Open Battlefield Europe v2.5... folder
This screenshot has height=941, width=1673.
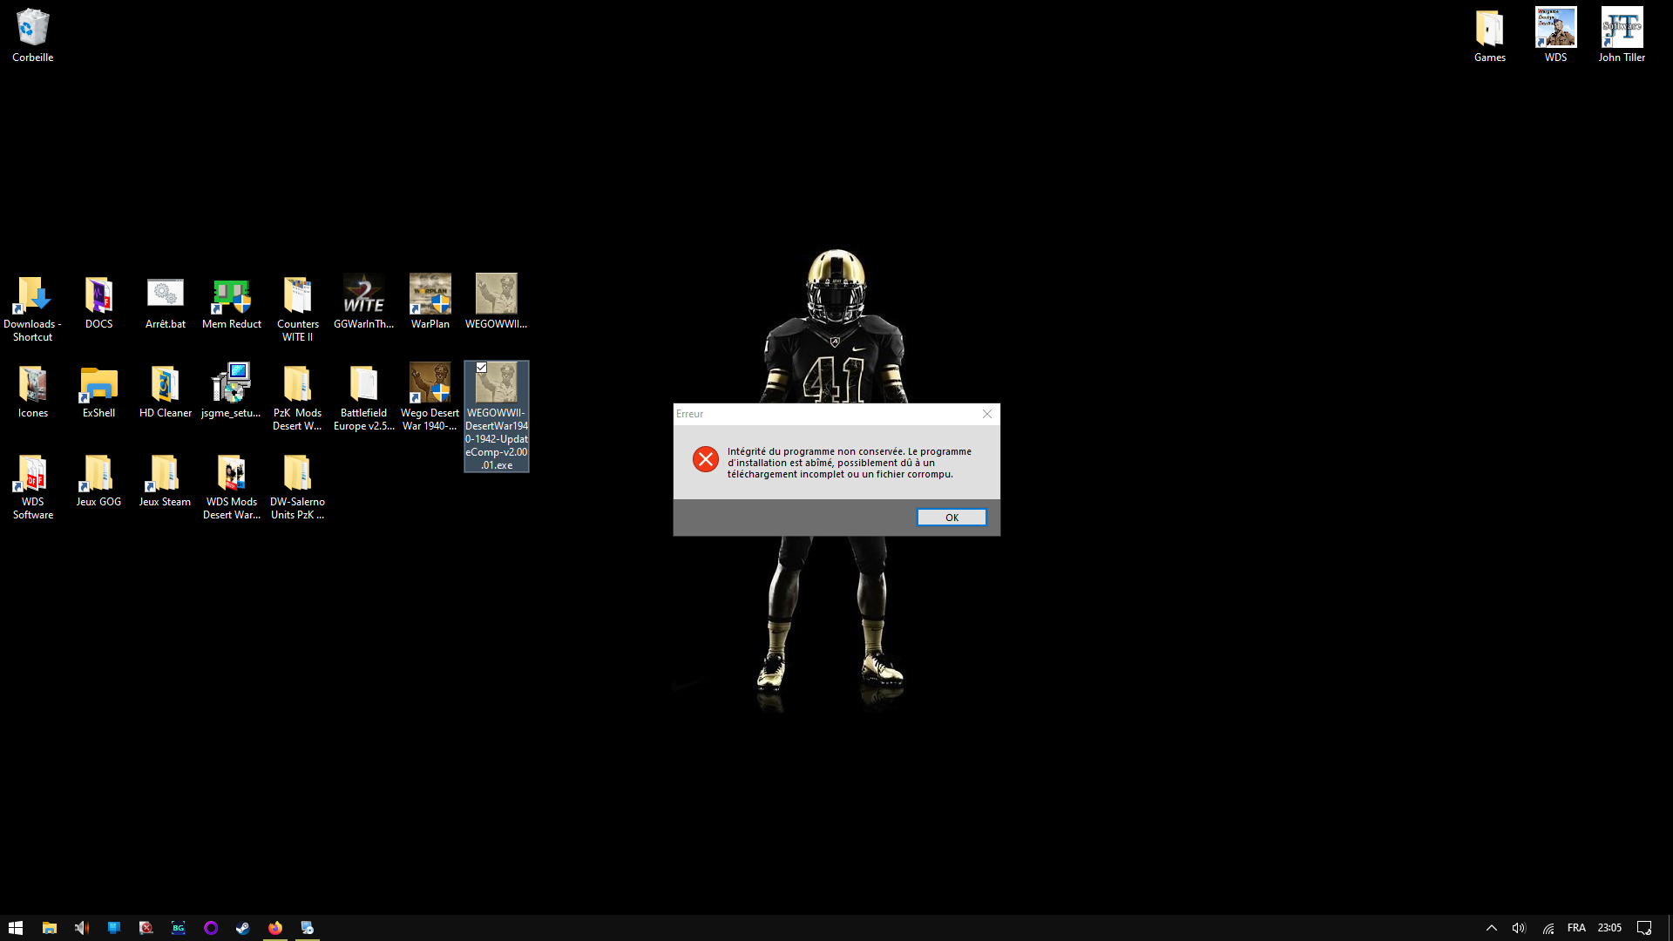[363, 398]
